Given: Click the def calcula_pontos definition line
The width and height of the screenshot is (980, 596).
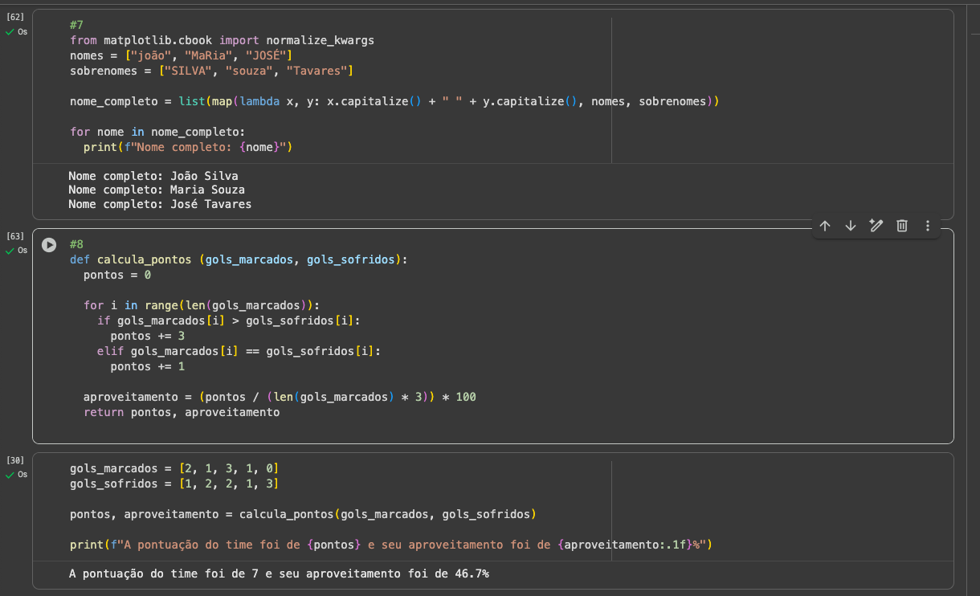Looking at the screenshot, I should click(x=239, y=260).
